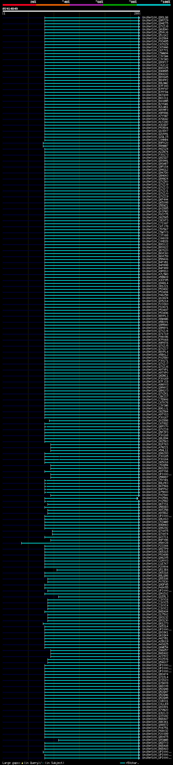Open hit UniRef100_Q9M729
The image size is (173, 765).
point(155,21)
